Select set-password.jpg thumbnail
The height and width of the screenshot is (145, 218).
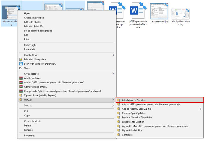pos(159,11)
